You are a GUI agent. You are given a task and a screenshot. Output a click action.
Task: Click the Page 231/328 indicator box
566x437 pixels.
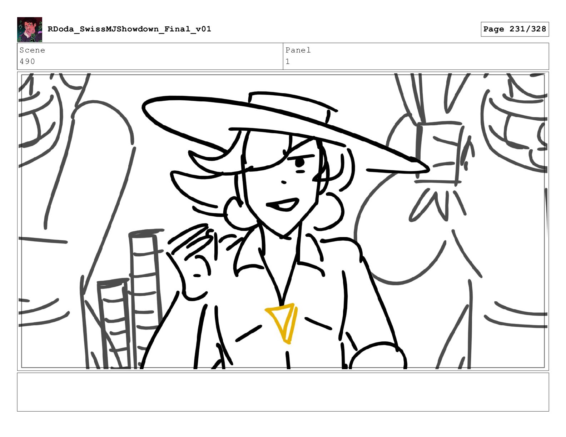click(515, 29)
